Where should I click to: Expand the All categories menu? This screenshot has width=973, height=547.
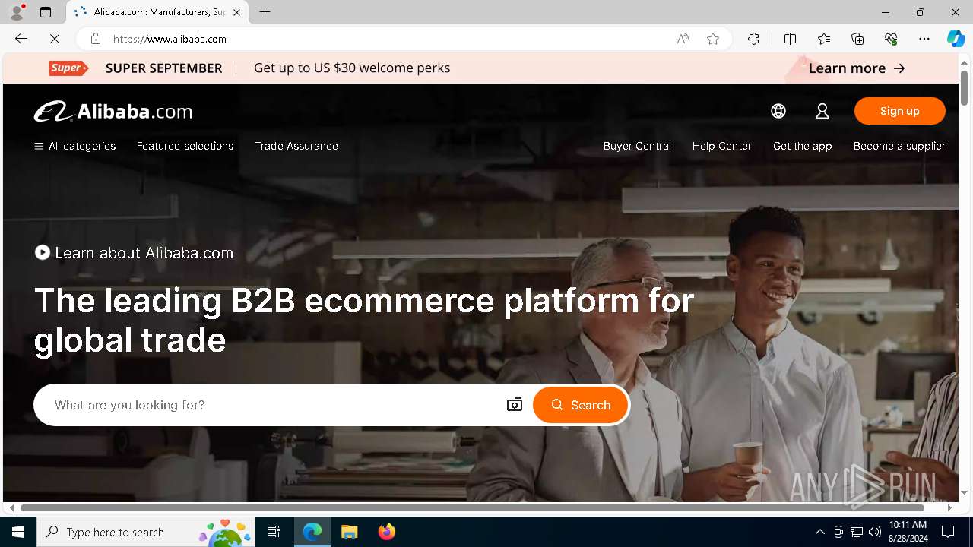tap(74, 146)
